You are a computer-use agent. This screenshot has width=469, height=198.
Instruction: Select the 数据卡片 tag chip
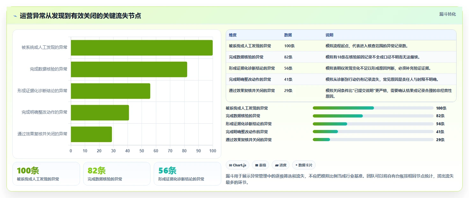[x=304, y=165]
